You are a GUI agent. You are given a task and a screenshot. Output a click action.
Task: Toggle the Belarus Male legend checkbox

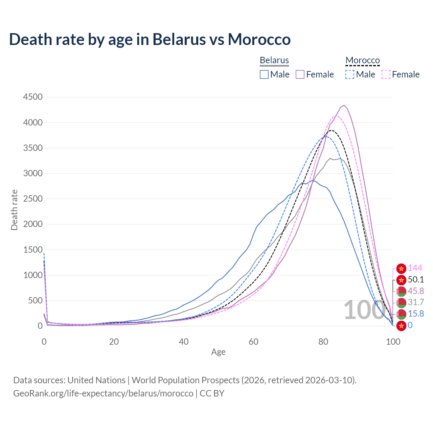[x=264, y=74]
